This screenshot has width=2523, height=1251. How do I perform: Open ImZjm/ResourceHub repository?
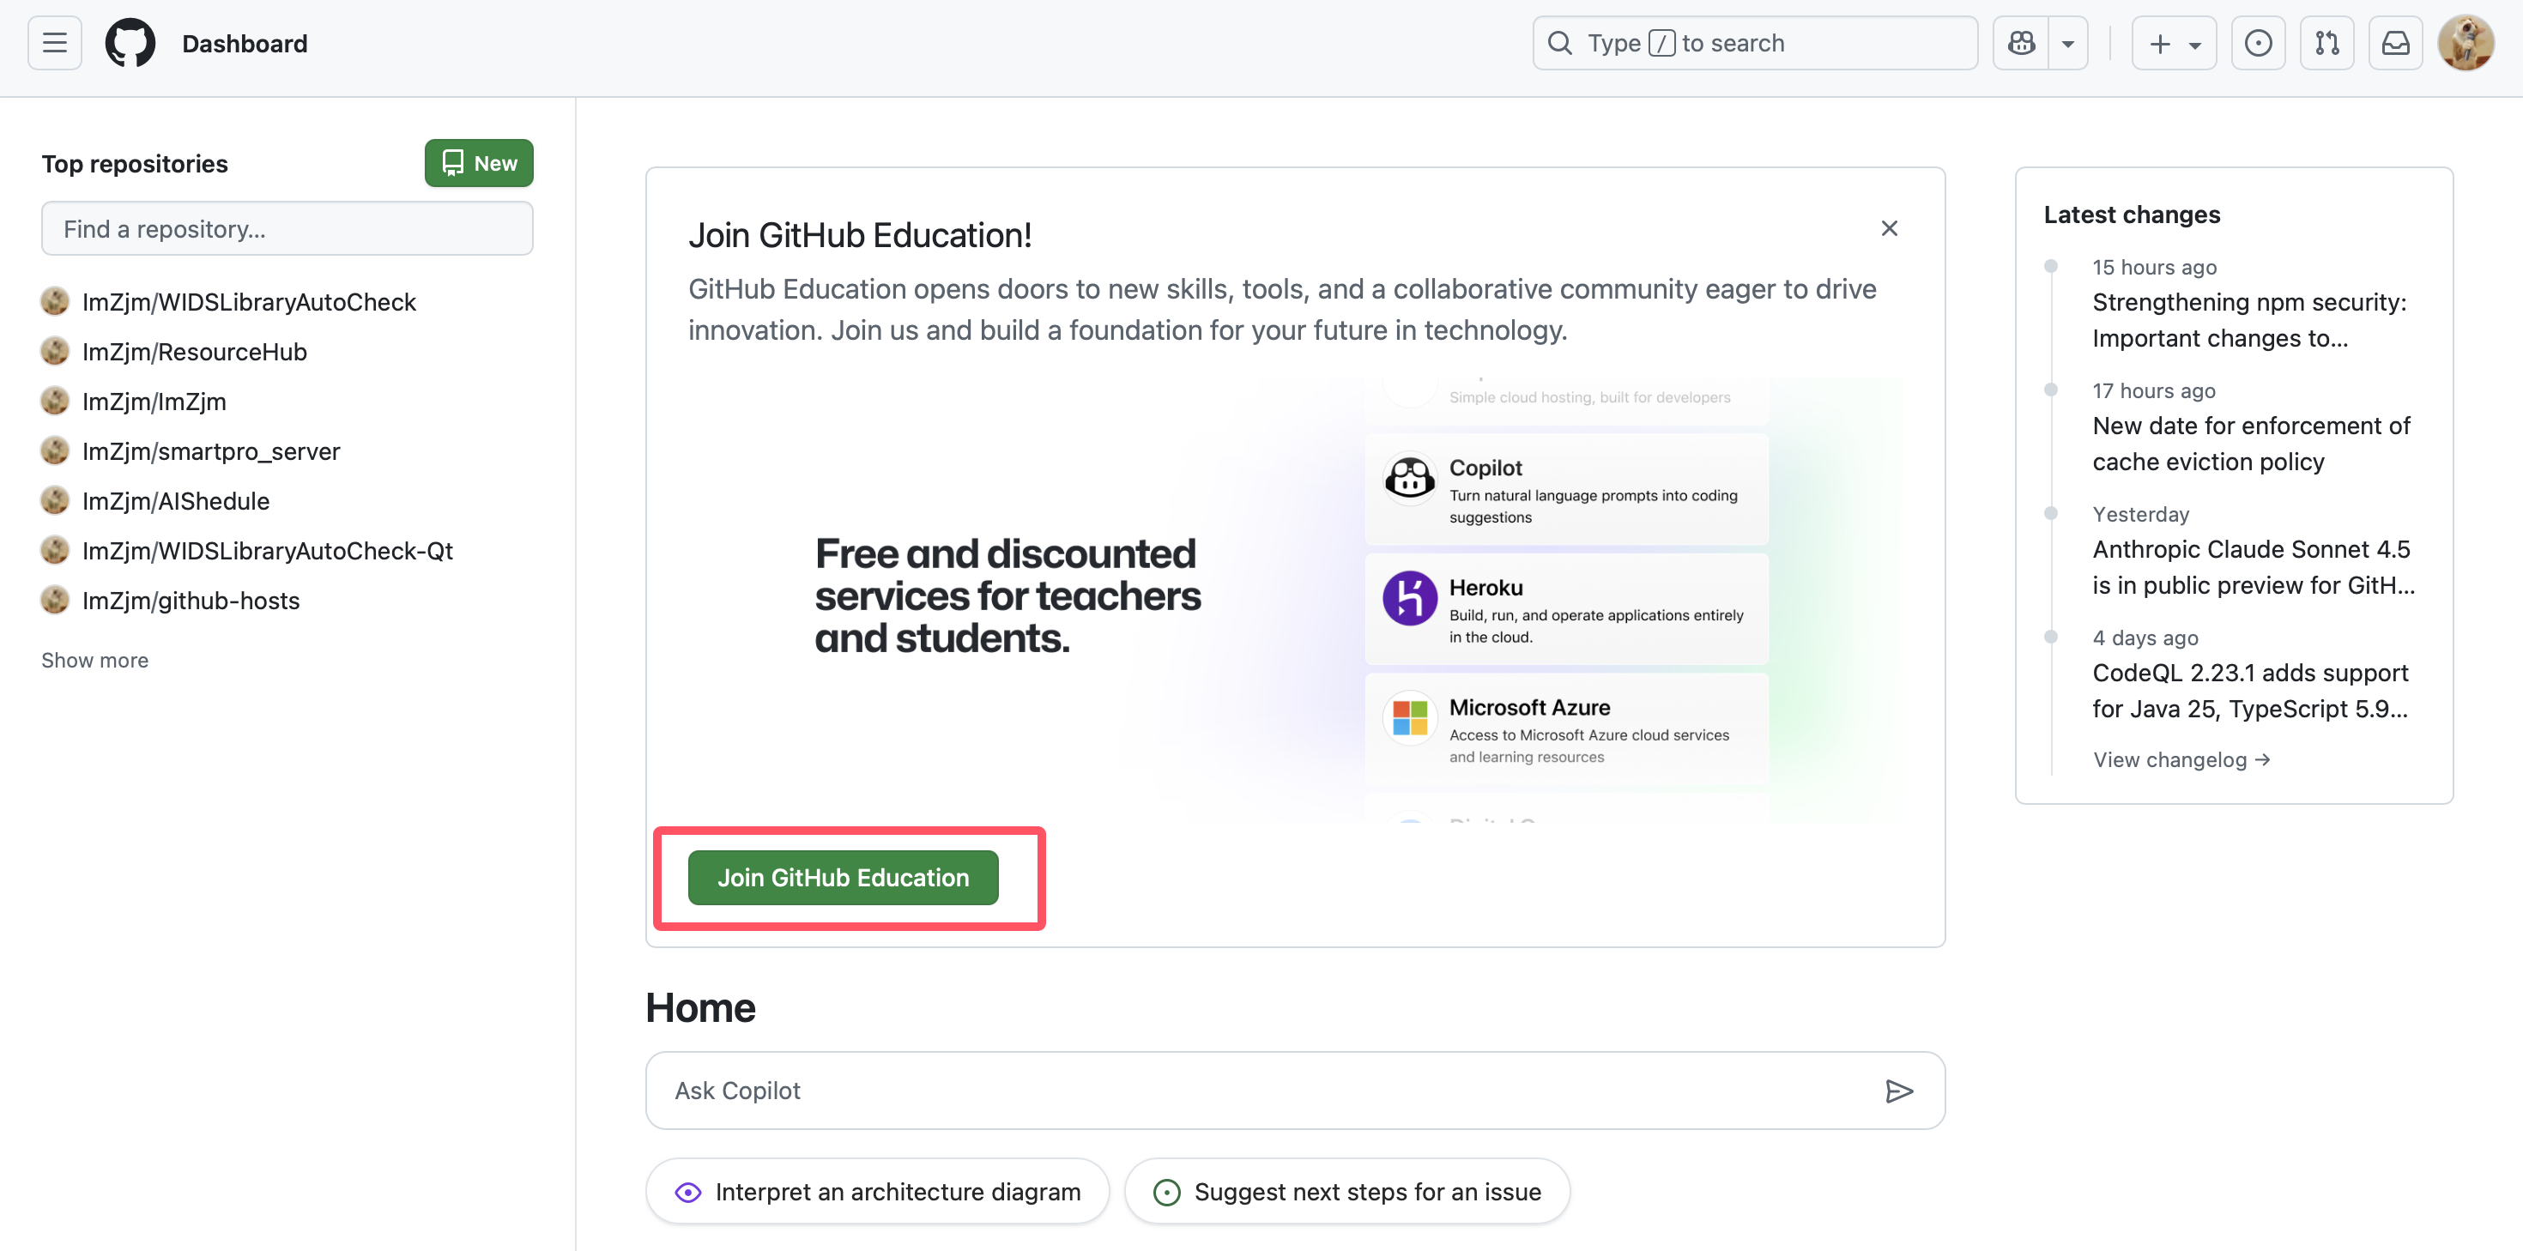[x=195, y=352]
